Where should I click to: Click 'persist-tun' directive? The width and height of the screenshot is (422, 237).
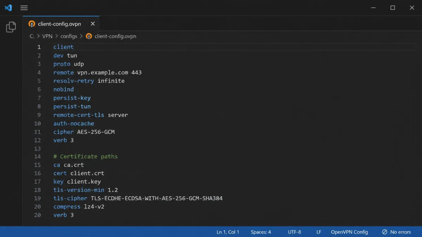(x=72, y=106)
